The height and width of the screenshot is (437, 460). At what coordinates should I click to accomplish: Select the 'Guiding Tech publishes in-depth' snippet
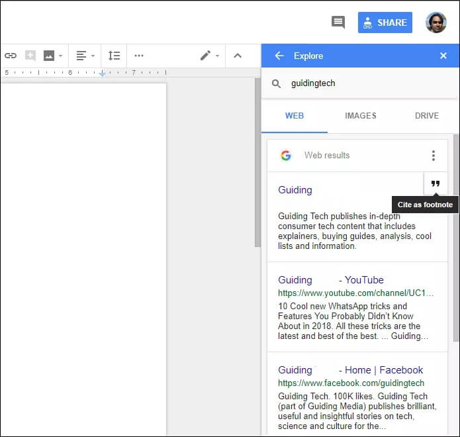pos(355,231)
